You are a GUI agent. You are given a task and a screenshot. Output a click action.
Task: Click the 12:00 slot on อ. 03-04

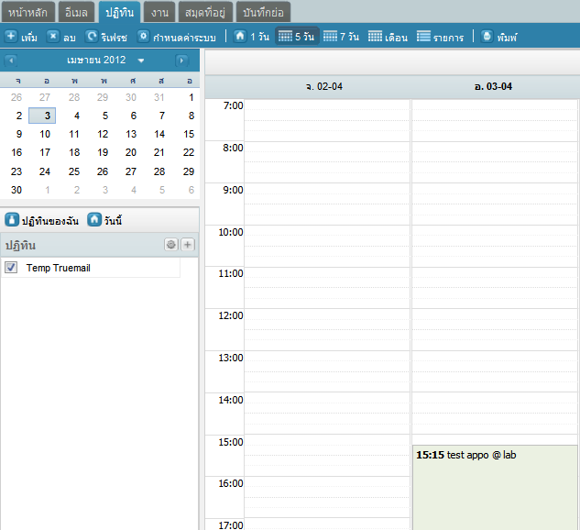pos(495,329)
